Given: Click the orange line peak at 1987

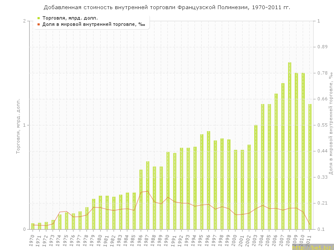Looking at the screenshot, I should click(x=147, y=191).
